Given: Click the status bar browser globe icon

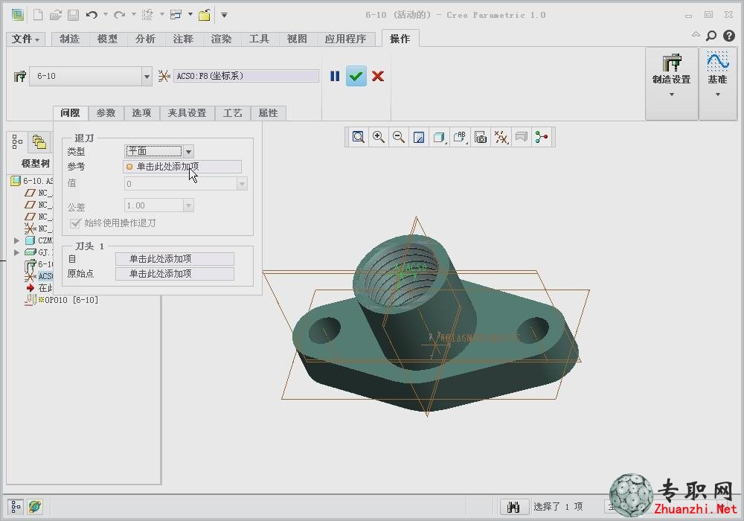Looking at the screenshot, I should tap(35, 507).
